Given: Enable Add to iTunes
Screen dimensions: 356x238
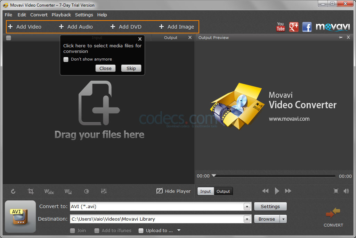Looking at the screenshot, I should [97, 230].
